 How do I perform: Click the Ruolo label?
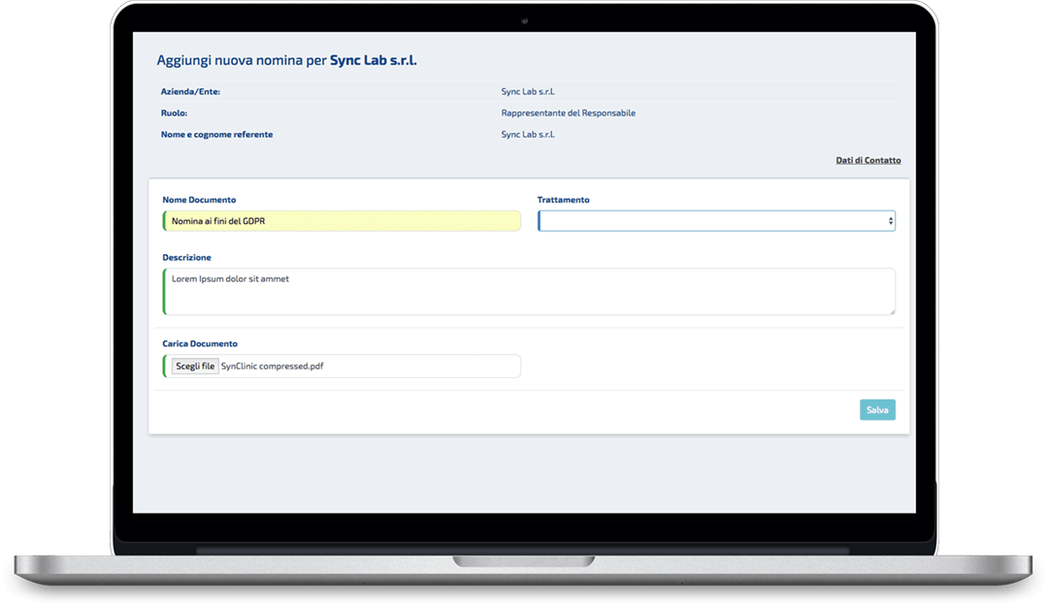[174, 112]
